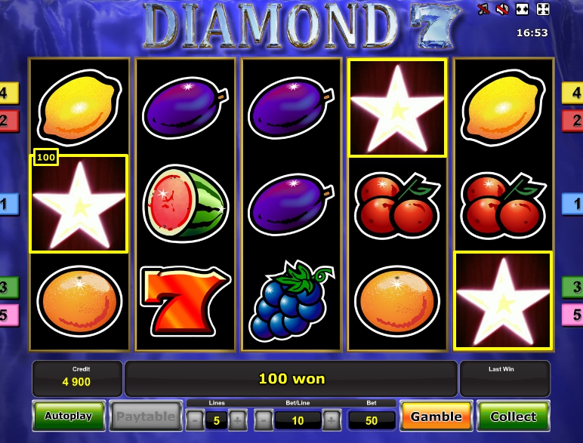Click the grapes symbol on the middle reel
This screenshot has width=583, height=443.
click(x=291, y=301)
